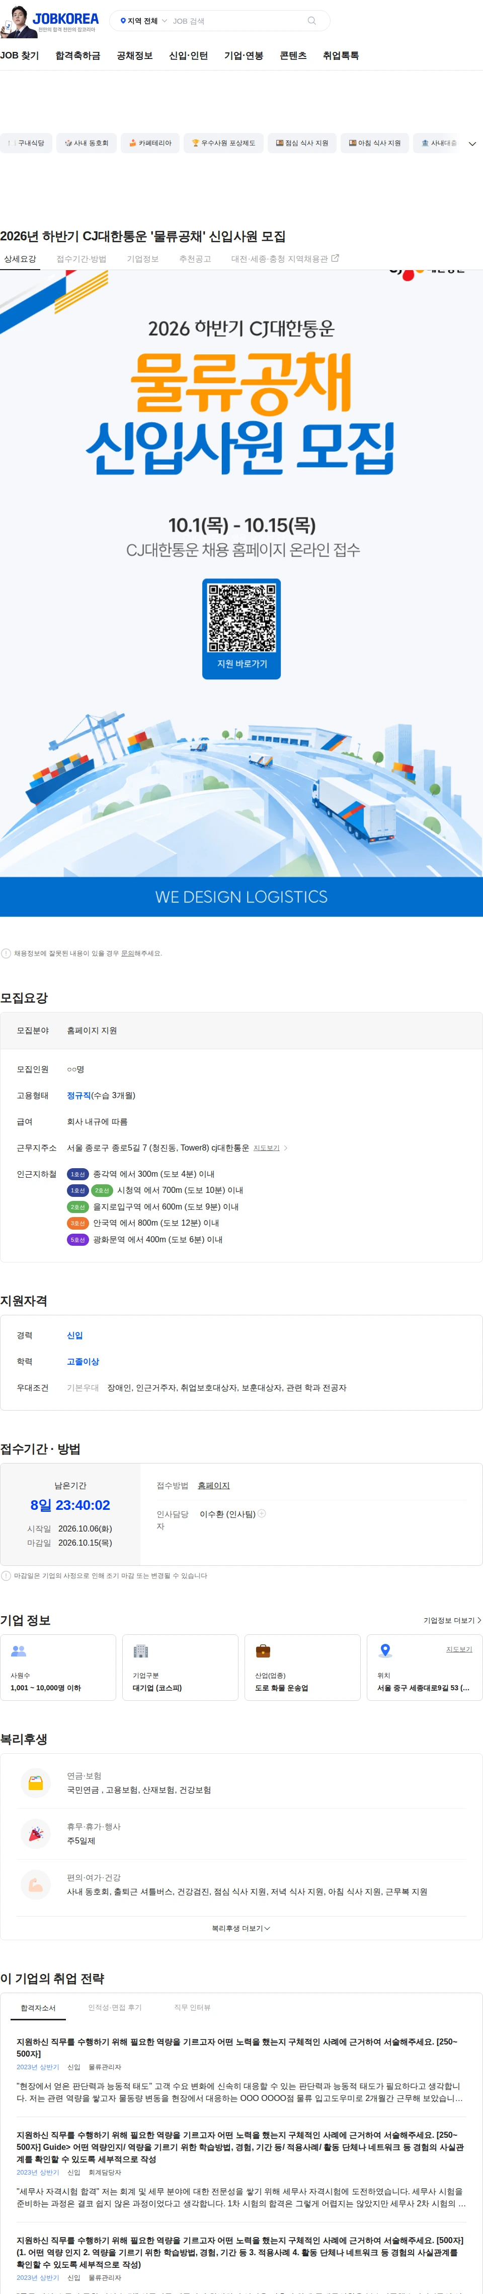Click the 고졸이상 education link
The image size is (483, 2294).
click(83, 1362)
